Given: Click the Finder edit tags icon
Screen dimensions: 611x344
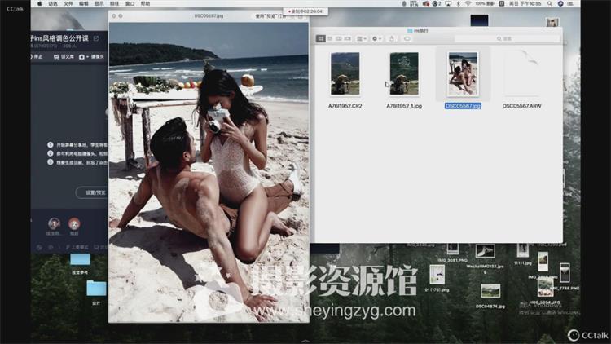Looking at the screenshot, I should tap(407, 38).
